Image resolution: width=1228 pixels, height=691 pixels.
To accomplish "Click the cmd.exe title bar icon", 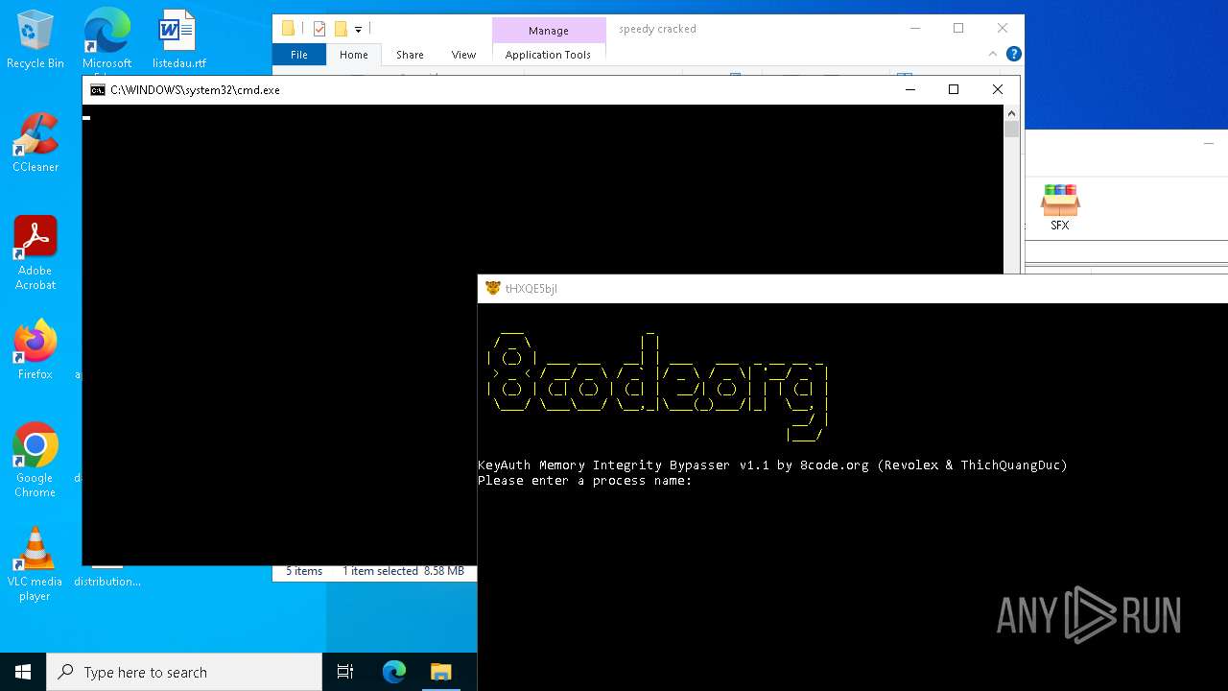I will 97,90.
